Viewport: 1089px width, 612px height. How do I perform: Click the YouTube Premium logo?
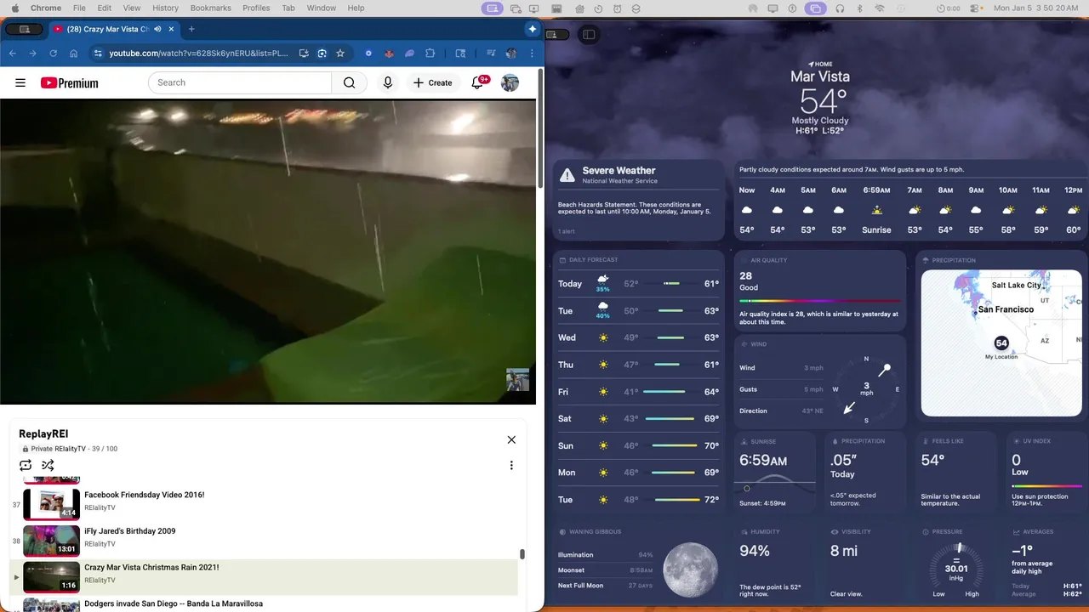tap(70, 82)
